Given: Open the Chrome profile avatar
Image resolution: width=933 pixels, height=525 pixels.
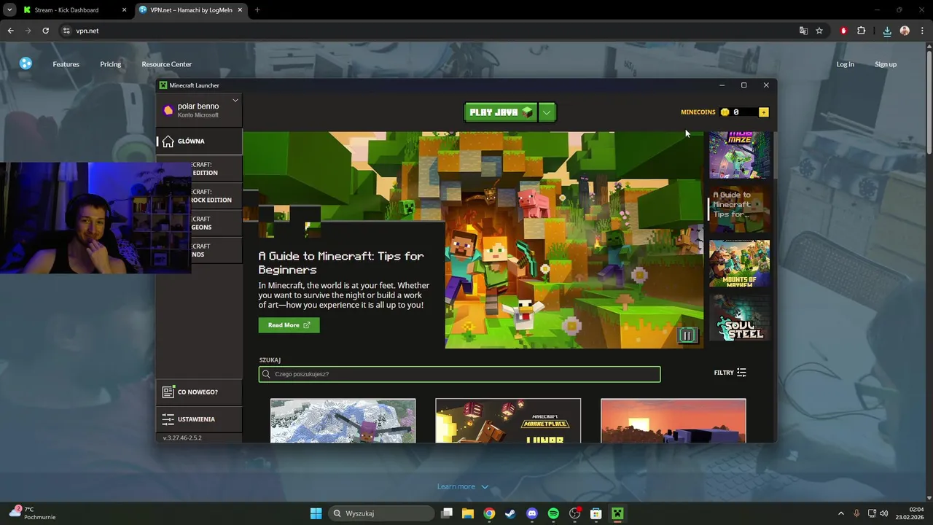Looking at the screenshot, I should [905, 31].
